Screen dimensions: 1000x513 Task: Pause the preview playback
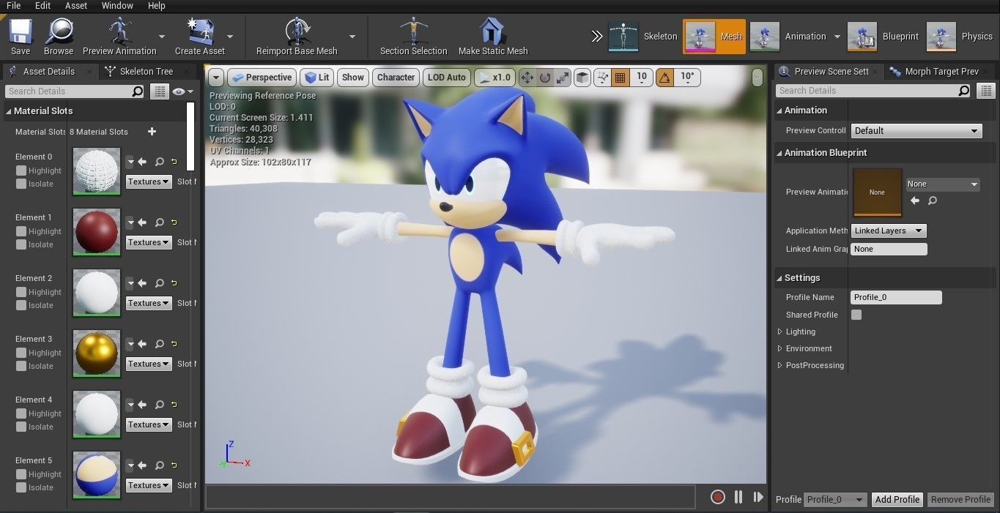738,497
